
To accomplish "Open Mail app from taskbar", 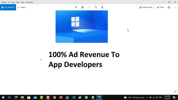I will coord(35,97).
